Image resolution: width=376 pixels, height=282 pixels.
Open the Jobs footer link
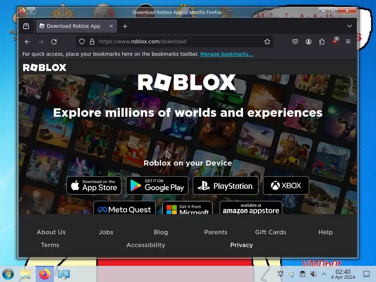[106, 232]
